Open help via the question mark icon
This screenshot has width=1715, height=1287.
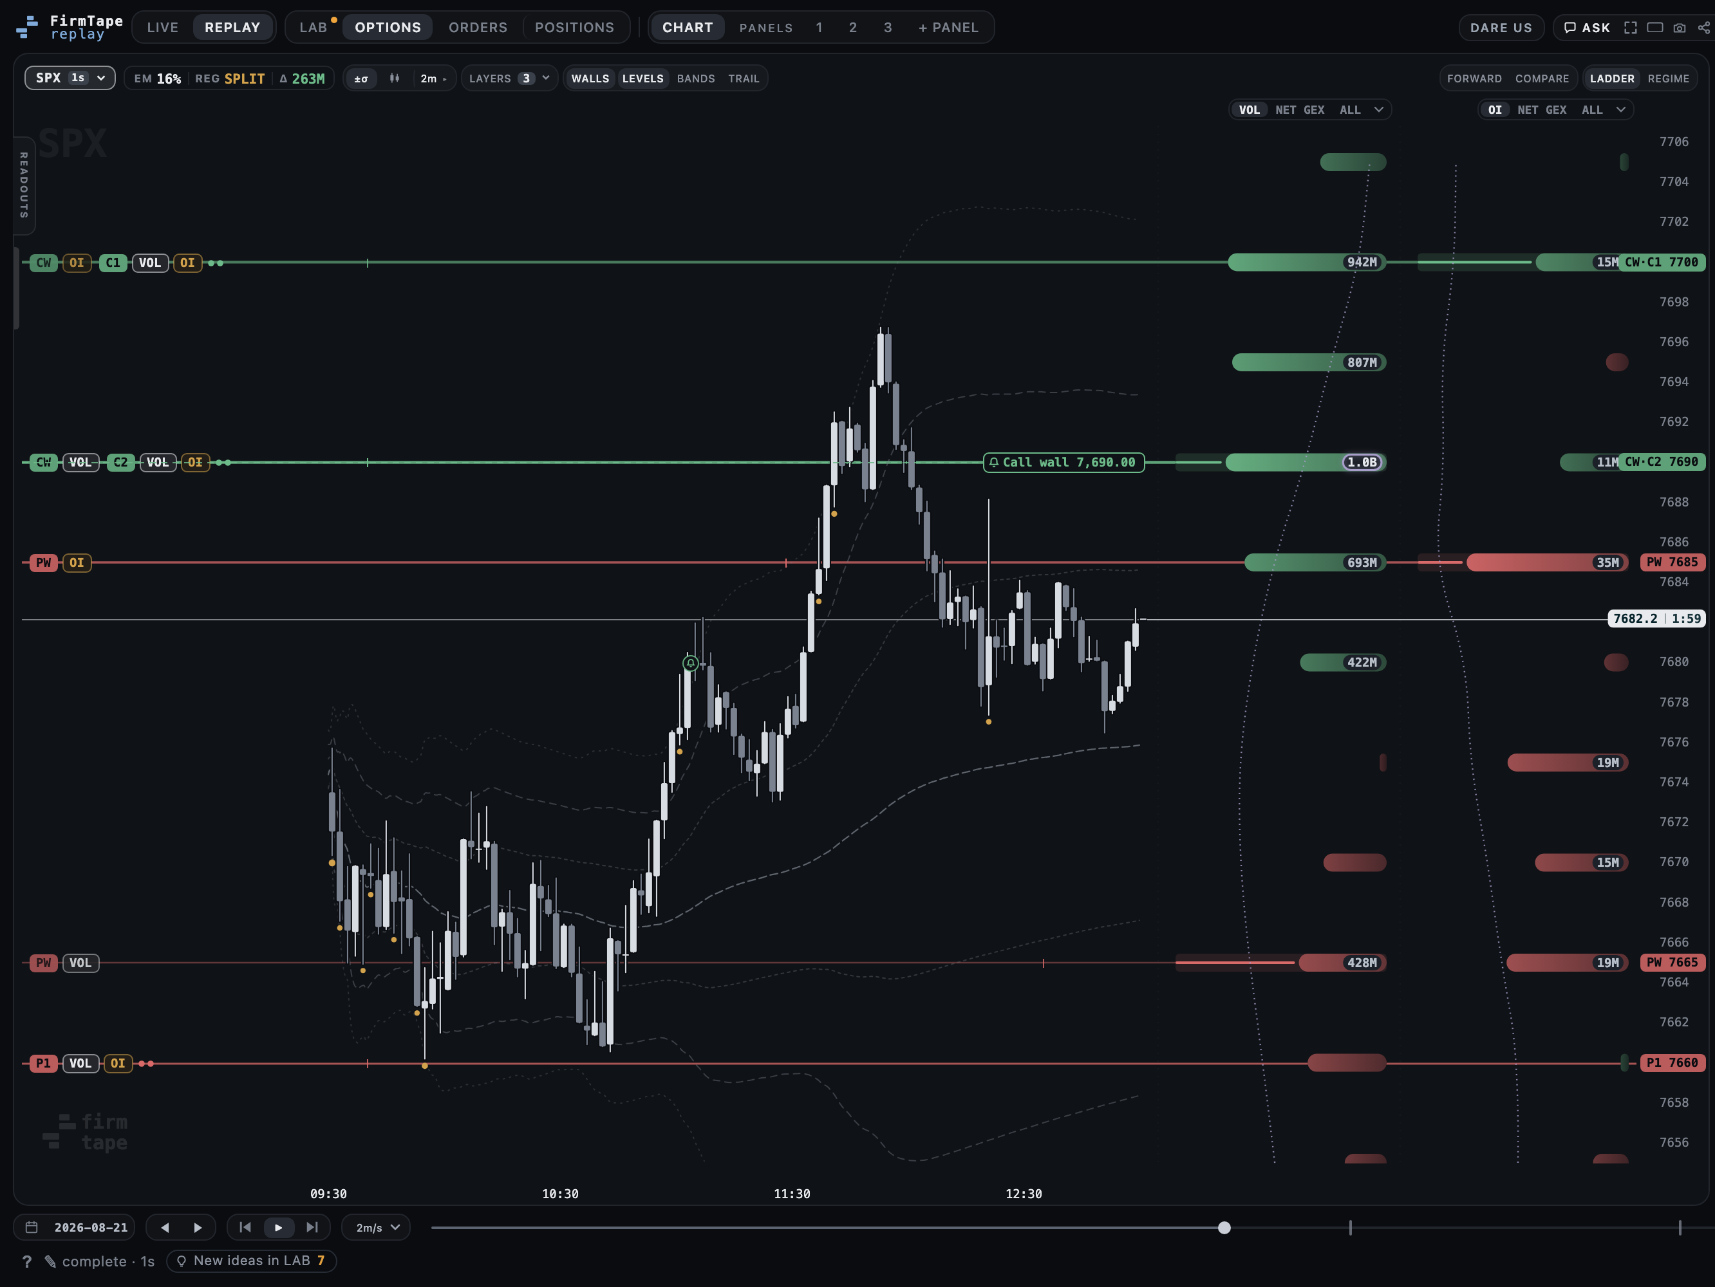pyautogui.click(x=27, y=1261)
